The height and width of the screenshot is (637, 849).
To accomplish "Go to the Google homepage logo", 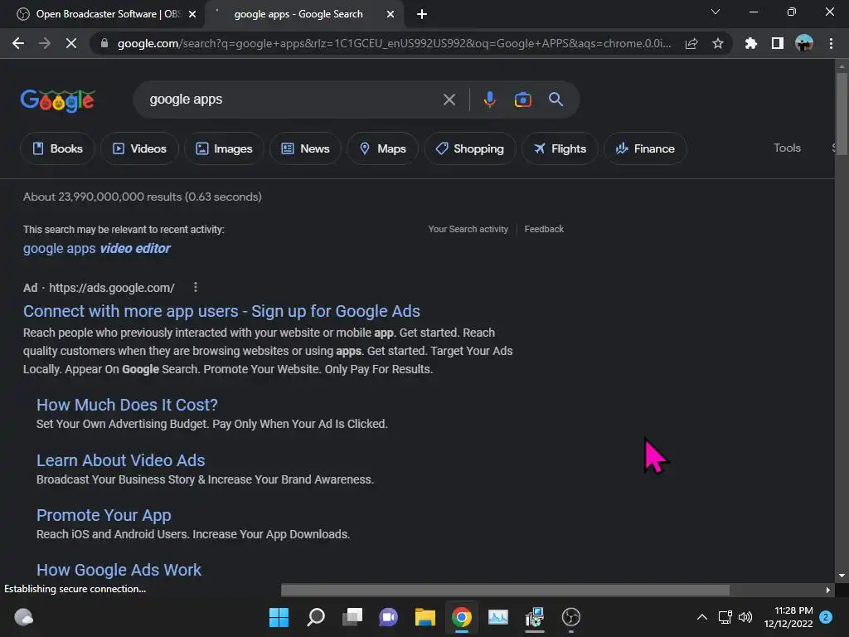I will [58, 100].
